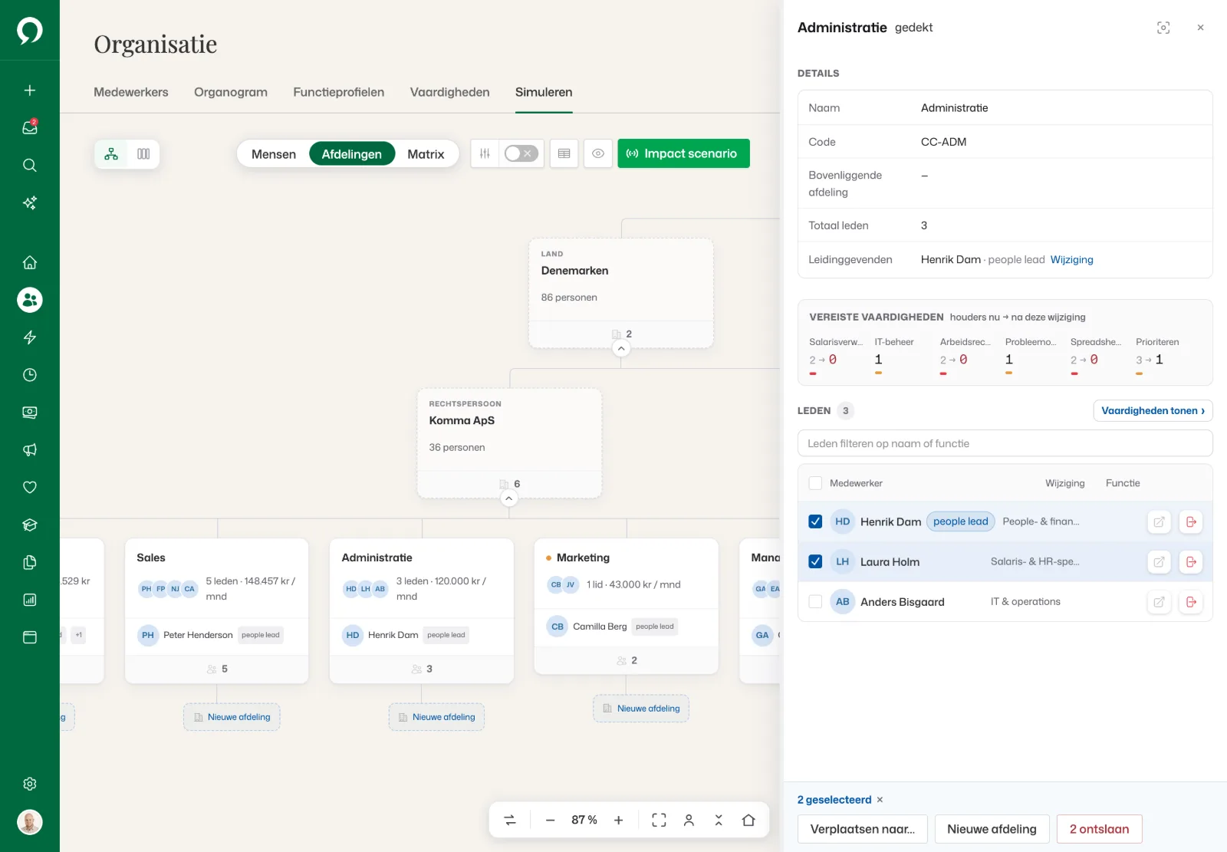Uncheck the Henrik Dam checkbox
This screenshot has width=1227, height=852.
click(x=815, y=521)
